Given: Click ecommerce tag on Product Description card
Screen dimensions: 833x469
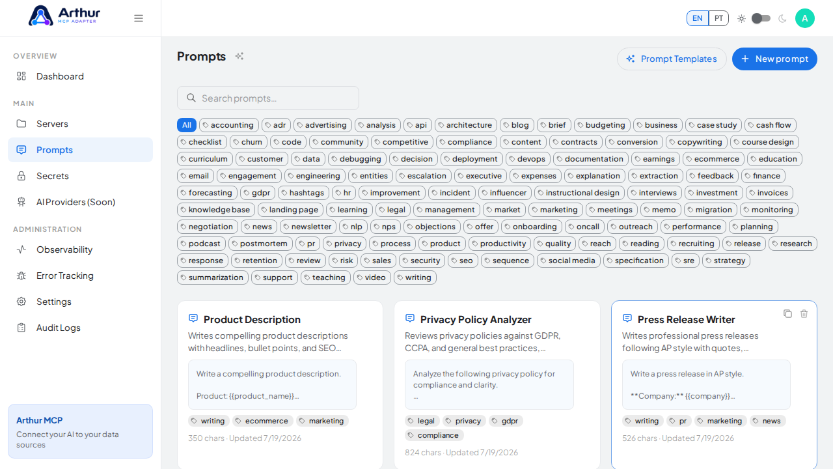Looking at the screenshot, I should pyautogui.click(x=263, y=421).
